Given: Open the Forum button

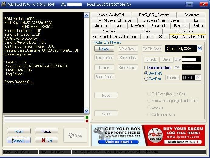Looking at the screenshot, I should [x=19, y=131].
